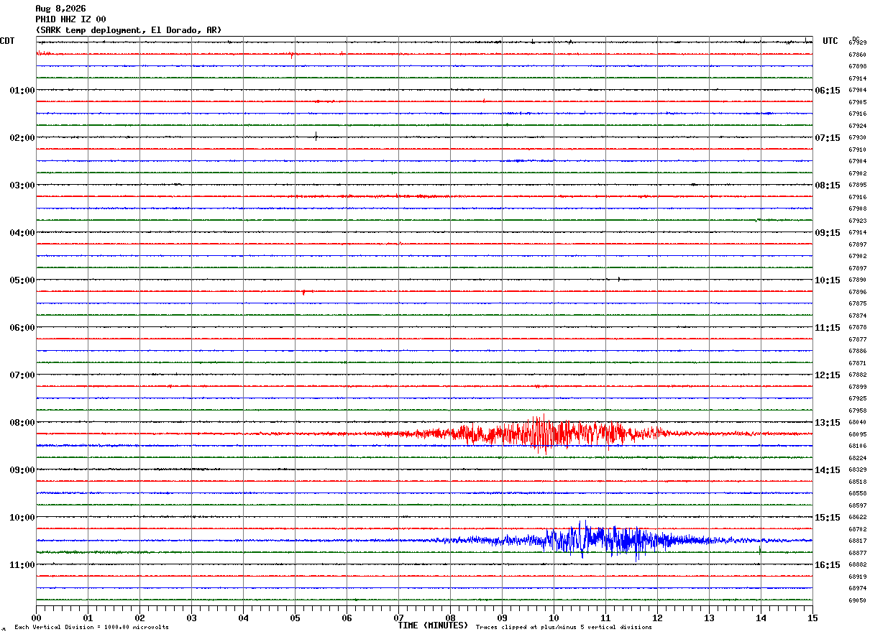Click the vertical division microvolts note

[91, 627]
